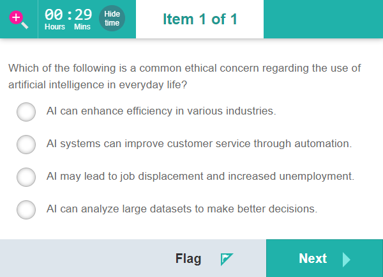Mark radio for 'analyze large datasets' option
This screenshot has width=383, height=277.
point(26,209)
